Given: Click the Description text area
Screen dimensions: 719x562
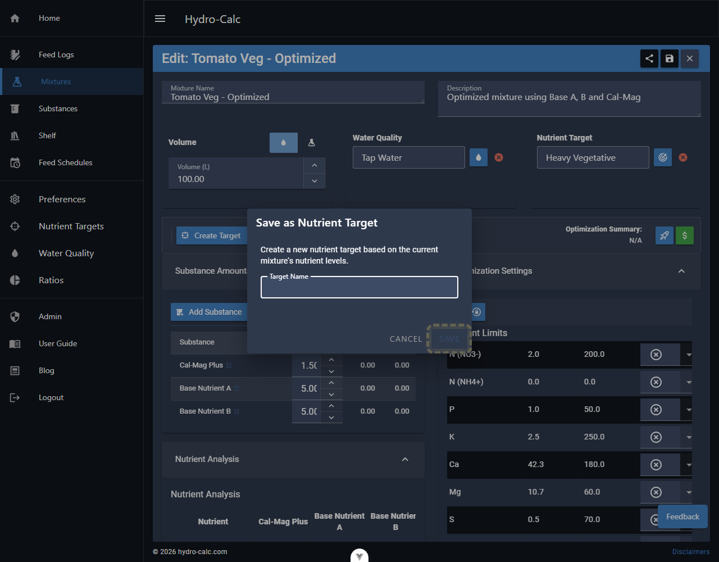Looking at the screenshot, I should tap(570, 99).
